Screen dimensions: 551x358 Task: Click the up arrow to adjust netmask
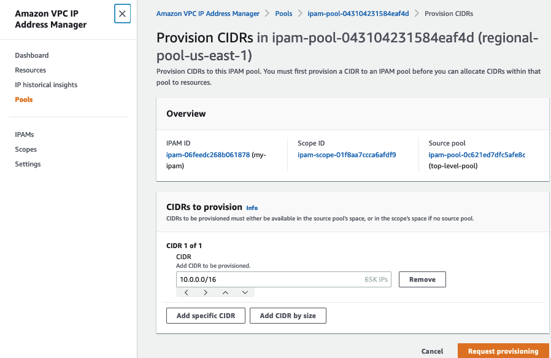coord(225,292)
